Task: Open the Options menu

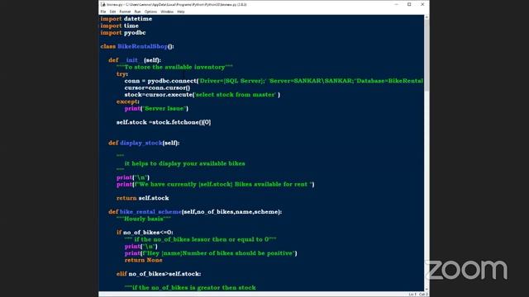Action: (x=150, y=12)
